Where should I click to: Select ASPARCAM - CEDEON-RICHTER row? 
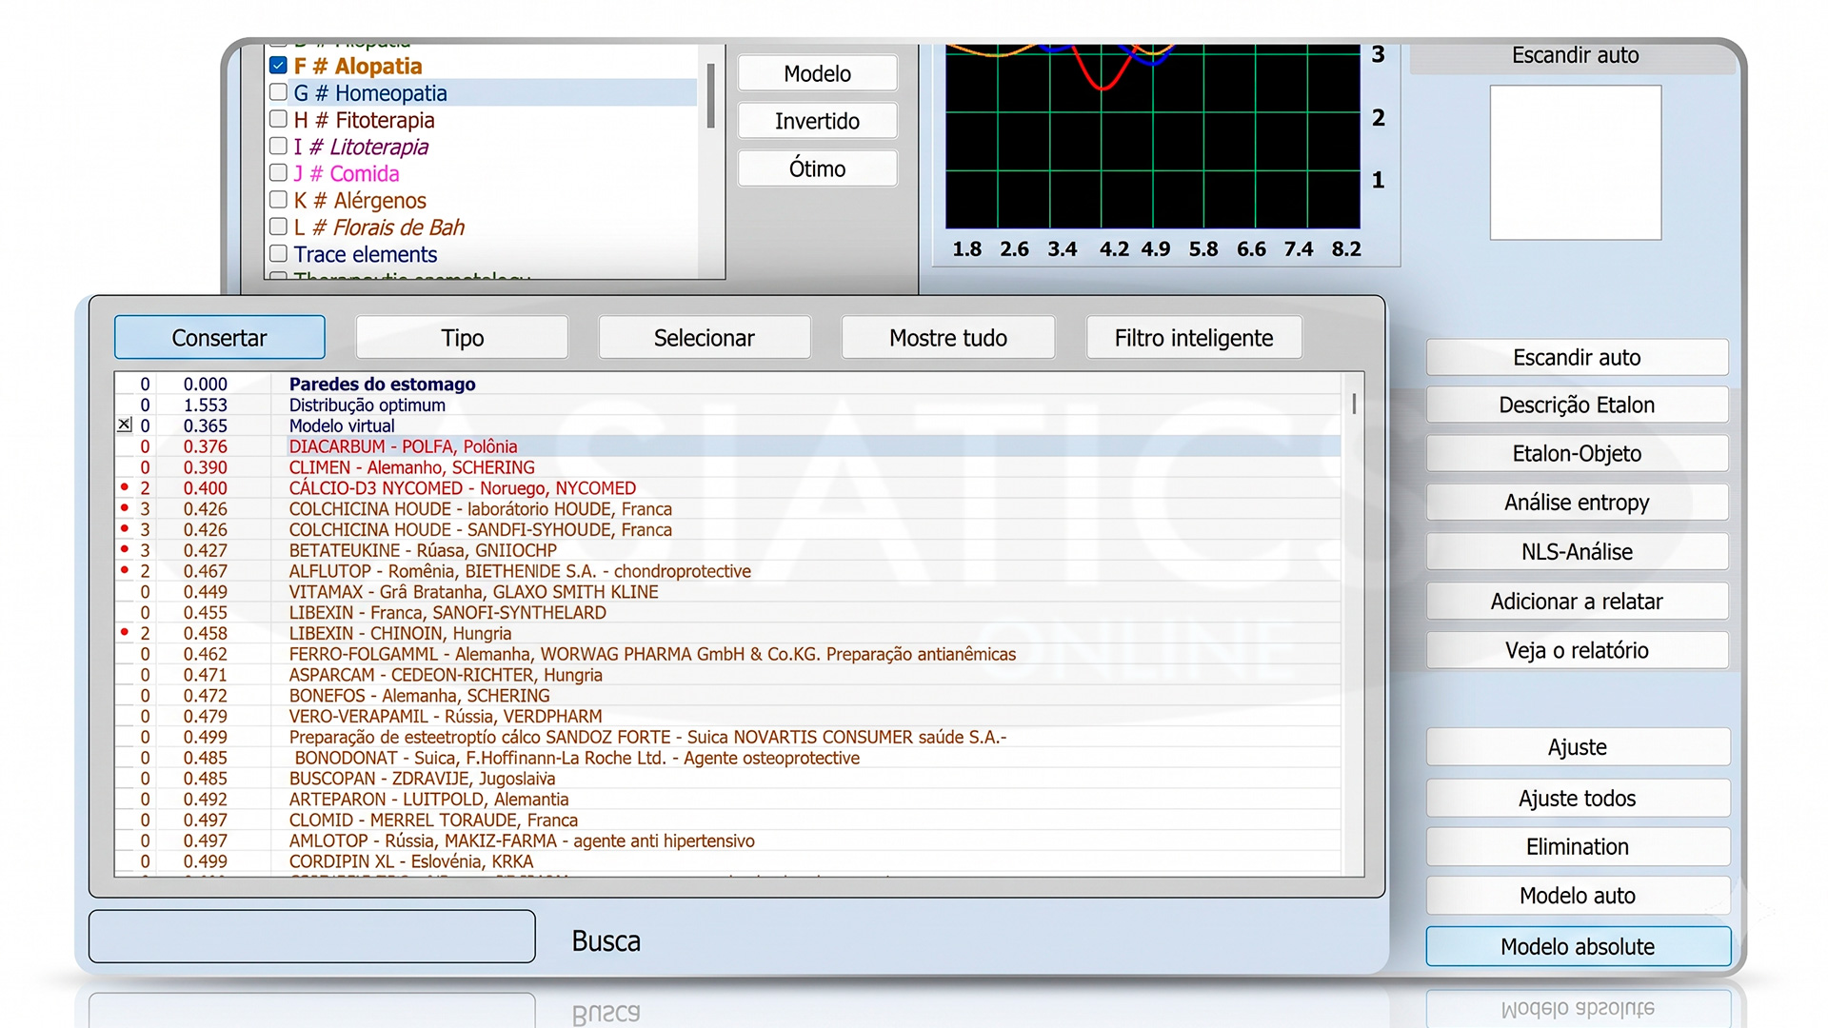click(728, 675)
